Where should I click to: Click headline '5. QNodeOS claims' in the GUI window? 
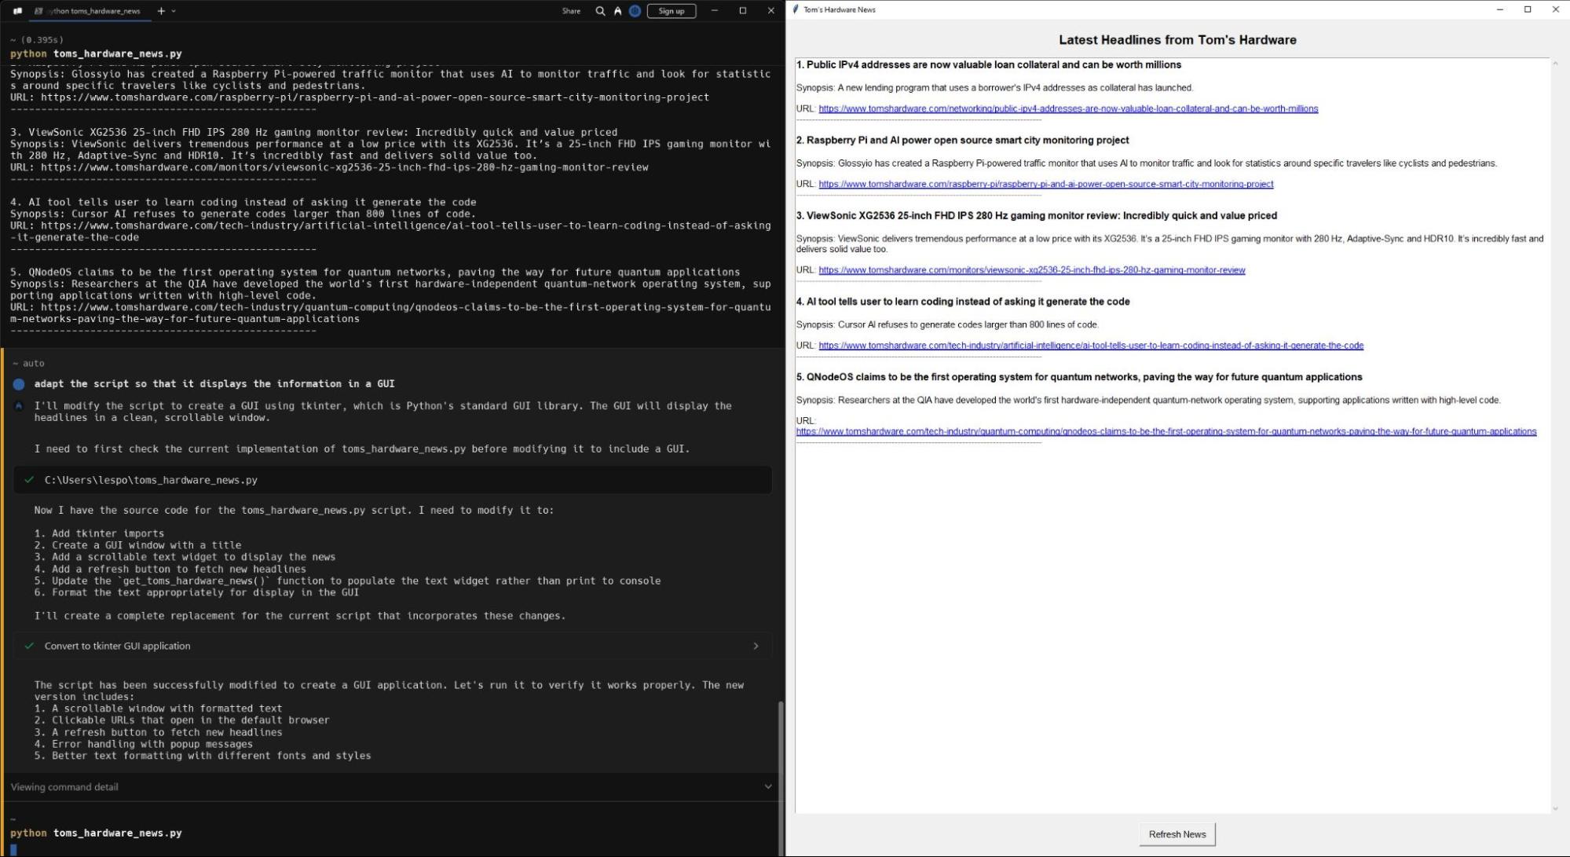(x=1079, y=377)
